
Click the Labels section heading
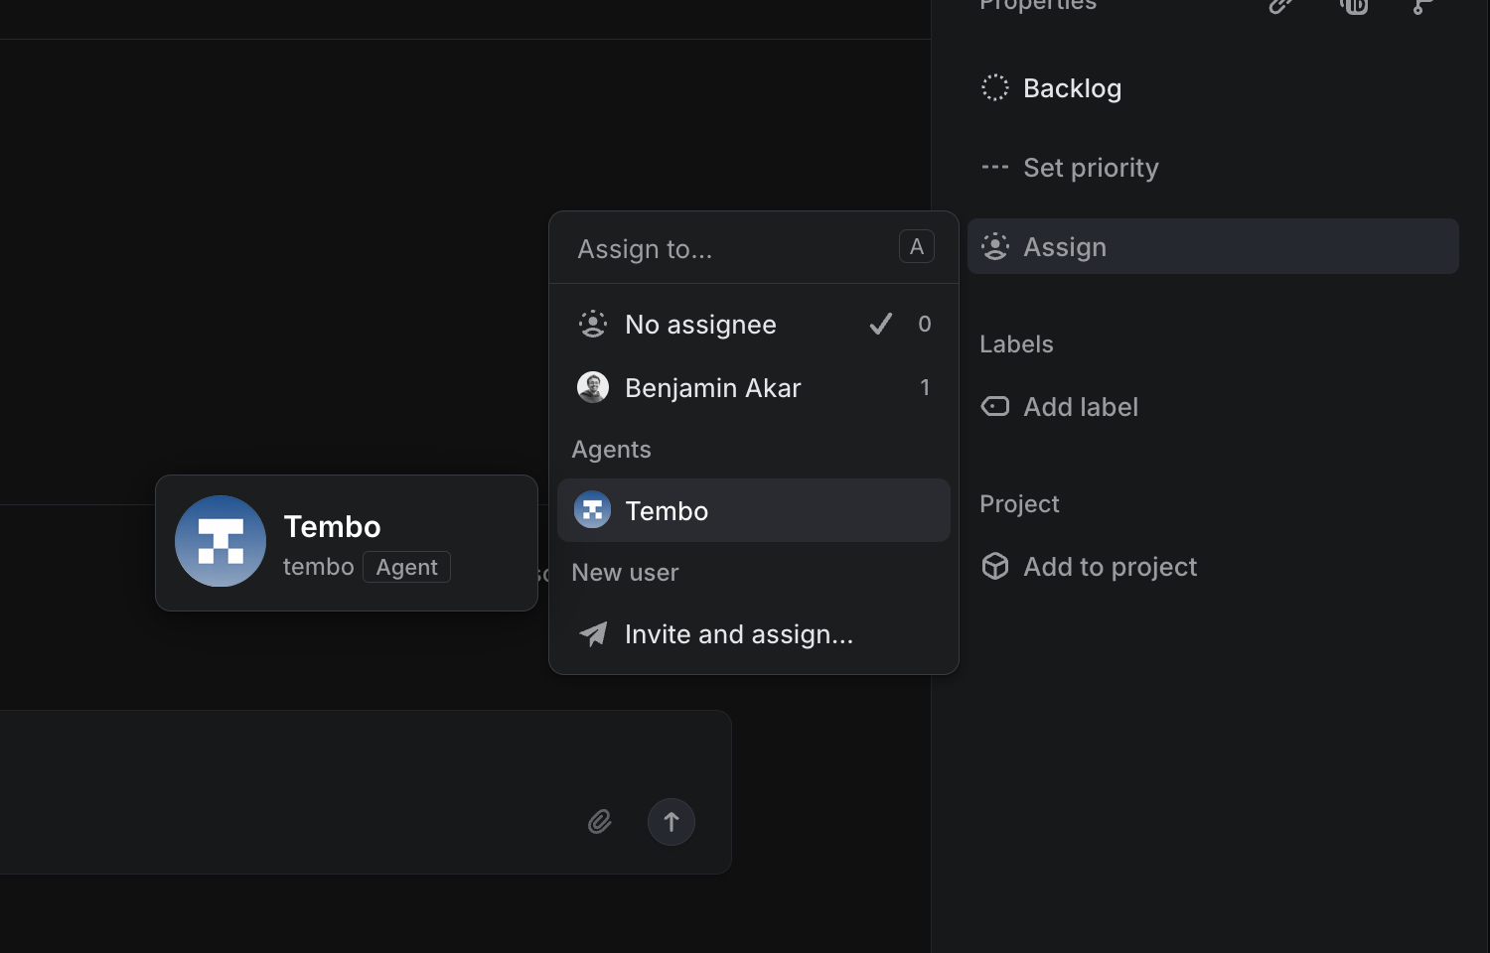coord(1016,343)
